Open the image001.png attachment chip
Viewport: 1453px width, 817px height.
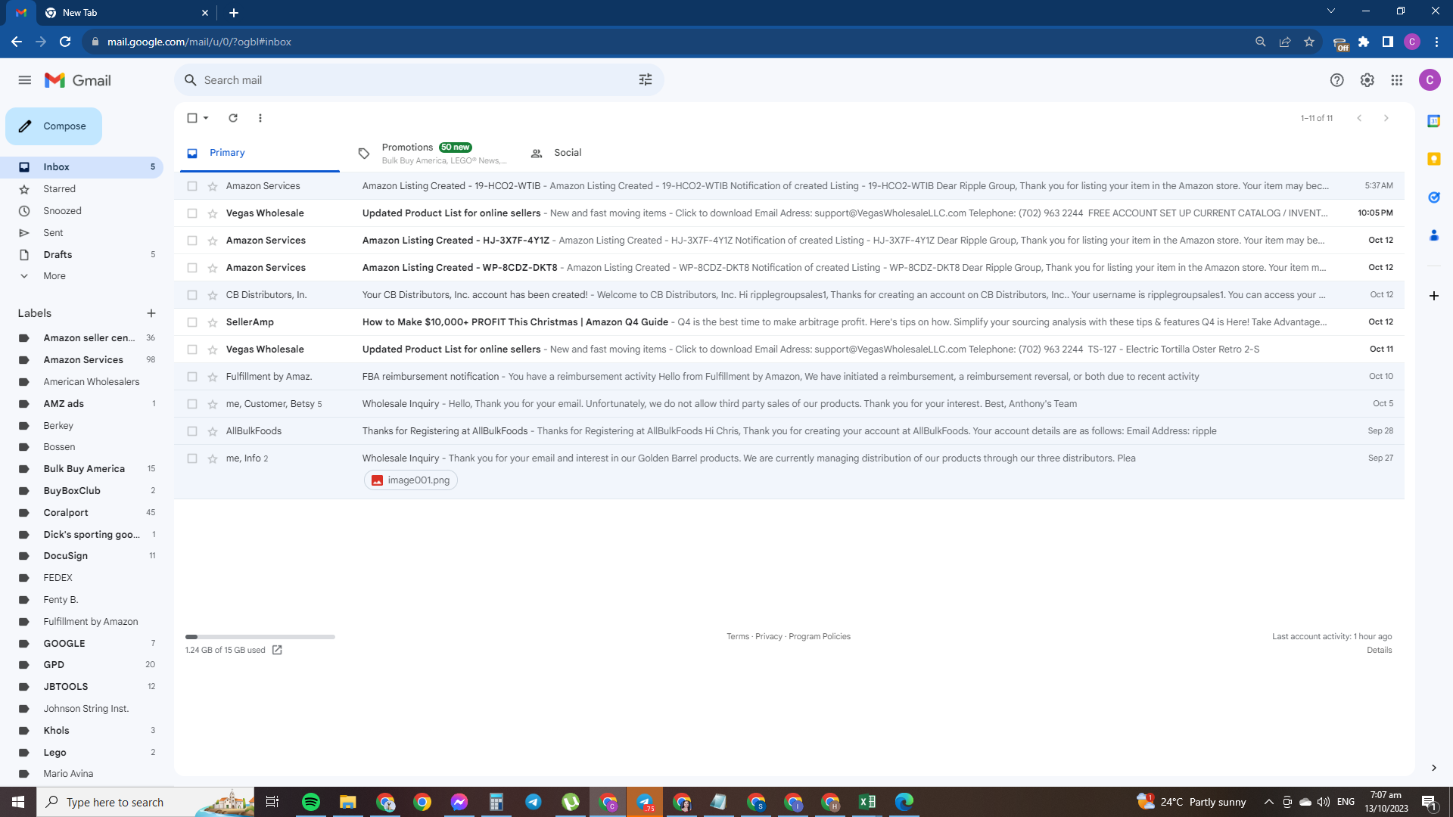[x=411, y=480]
